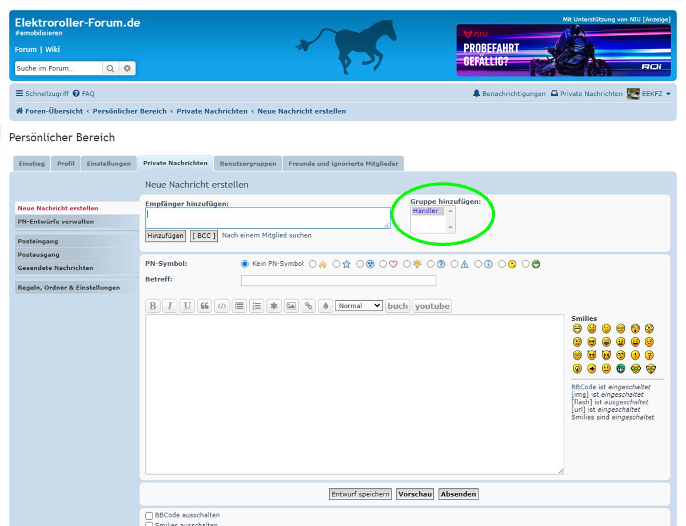Choose the star PN symbol
Viewport: 686px width, 526px height.
click(x=336, y=264)
